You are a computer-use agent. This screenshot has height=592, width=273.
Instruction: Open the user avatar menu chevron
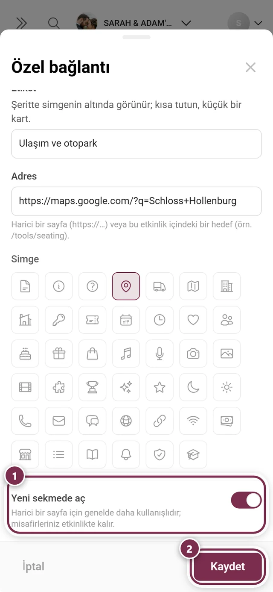(x=258, y=23)
